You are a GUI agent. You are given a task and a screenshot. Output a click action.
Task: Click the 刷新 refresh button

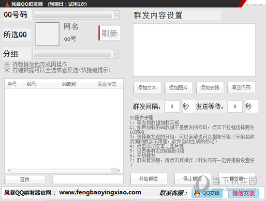109,33
